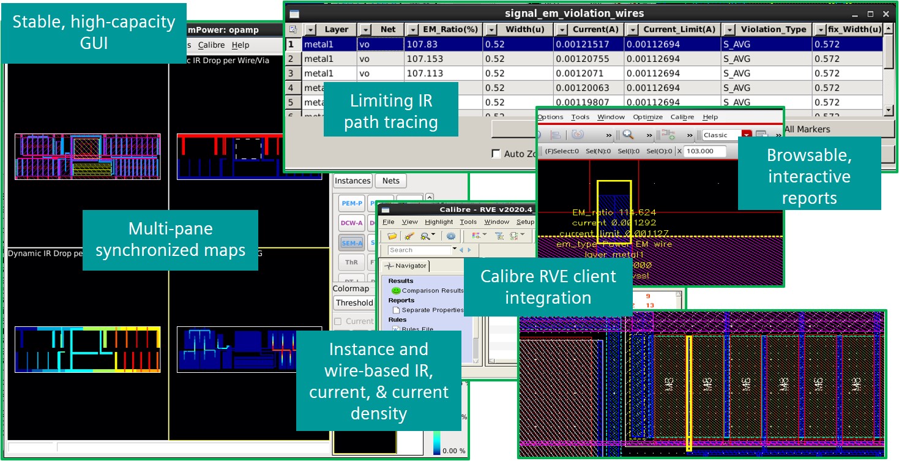Open the Layer column filter dropdown
Screen dimensions: 899x461
(310, 29)
